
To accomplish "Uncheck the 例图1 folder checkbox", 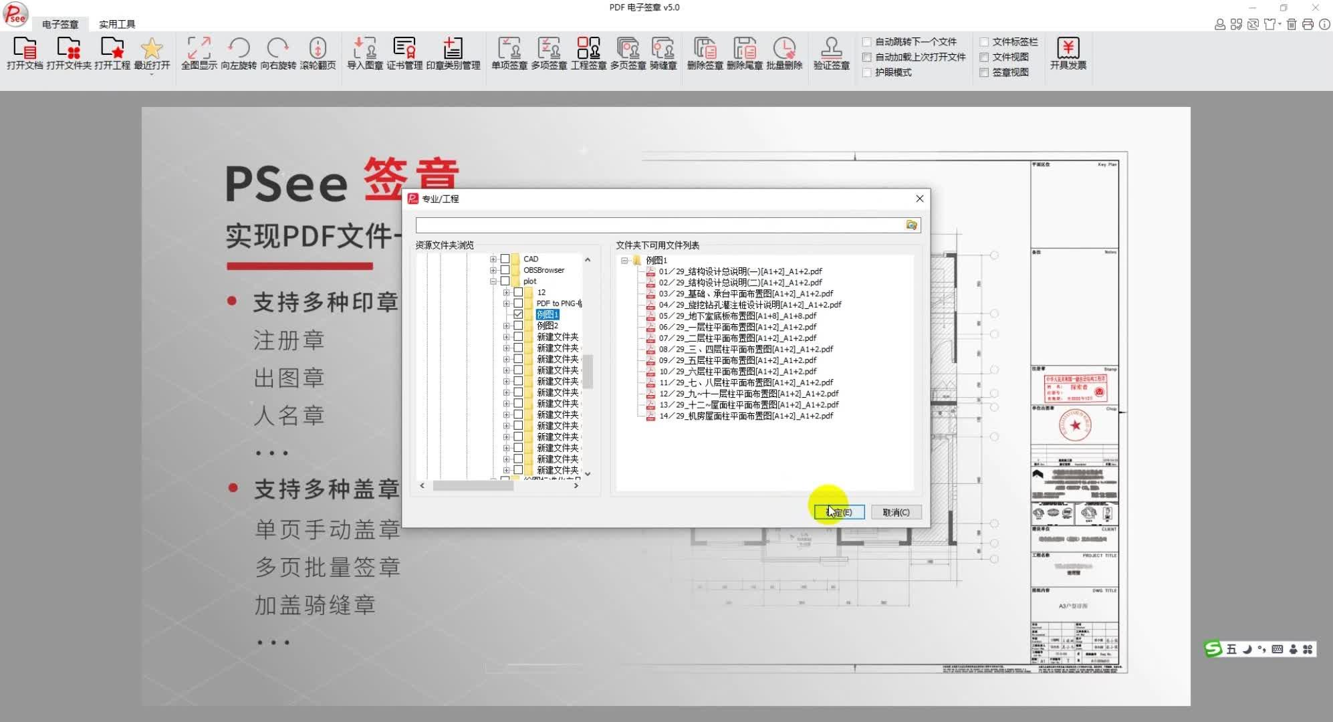I will (x=518, y=314).
